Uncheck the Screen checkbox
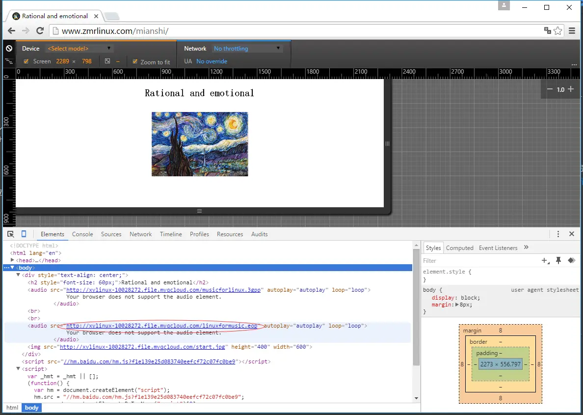 tap(26, 61)
